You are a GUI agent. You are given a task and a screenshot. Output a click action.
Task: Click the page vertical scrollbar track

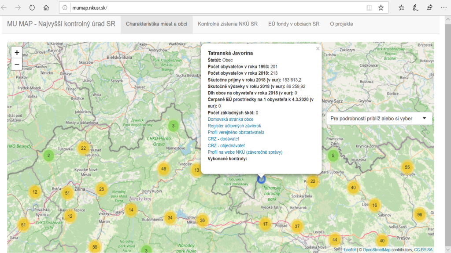click(448, 135)
